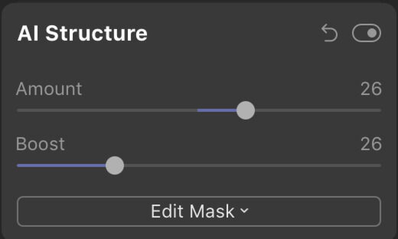Click far right end of Boost track

coord(379,165)
